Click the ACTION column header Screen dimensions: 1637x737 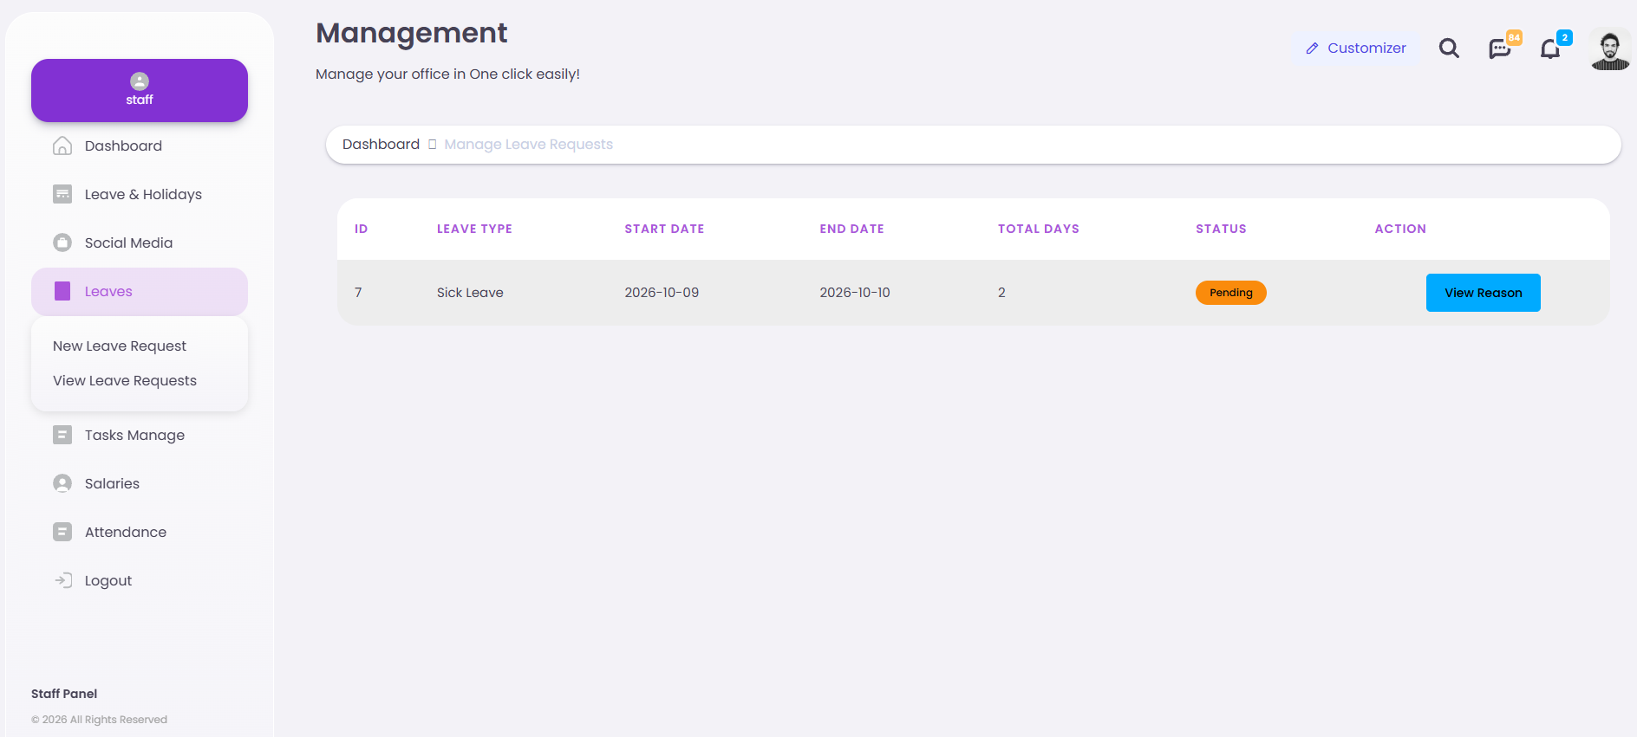(1400, 229)
